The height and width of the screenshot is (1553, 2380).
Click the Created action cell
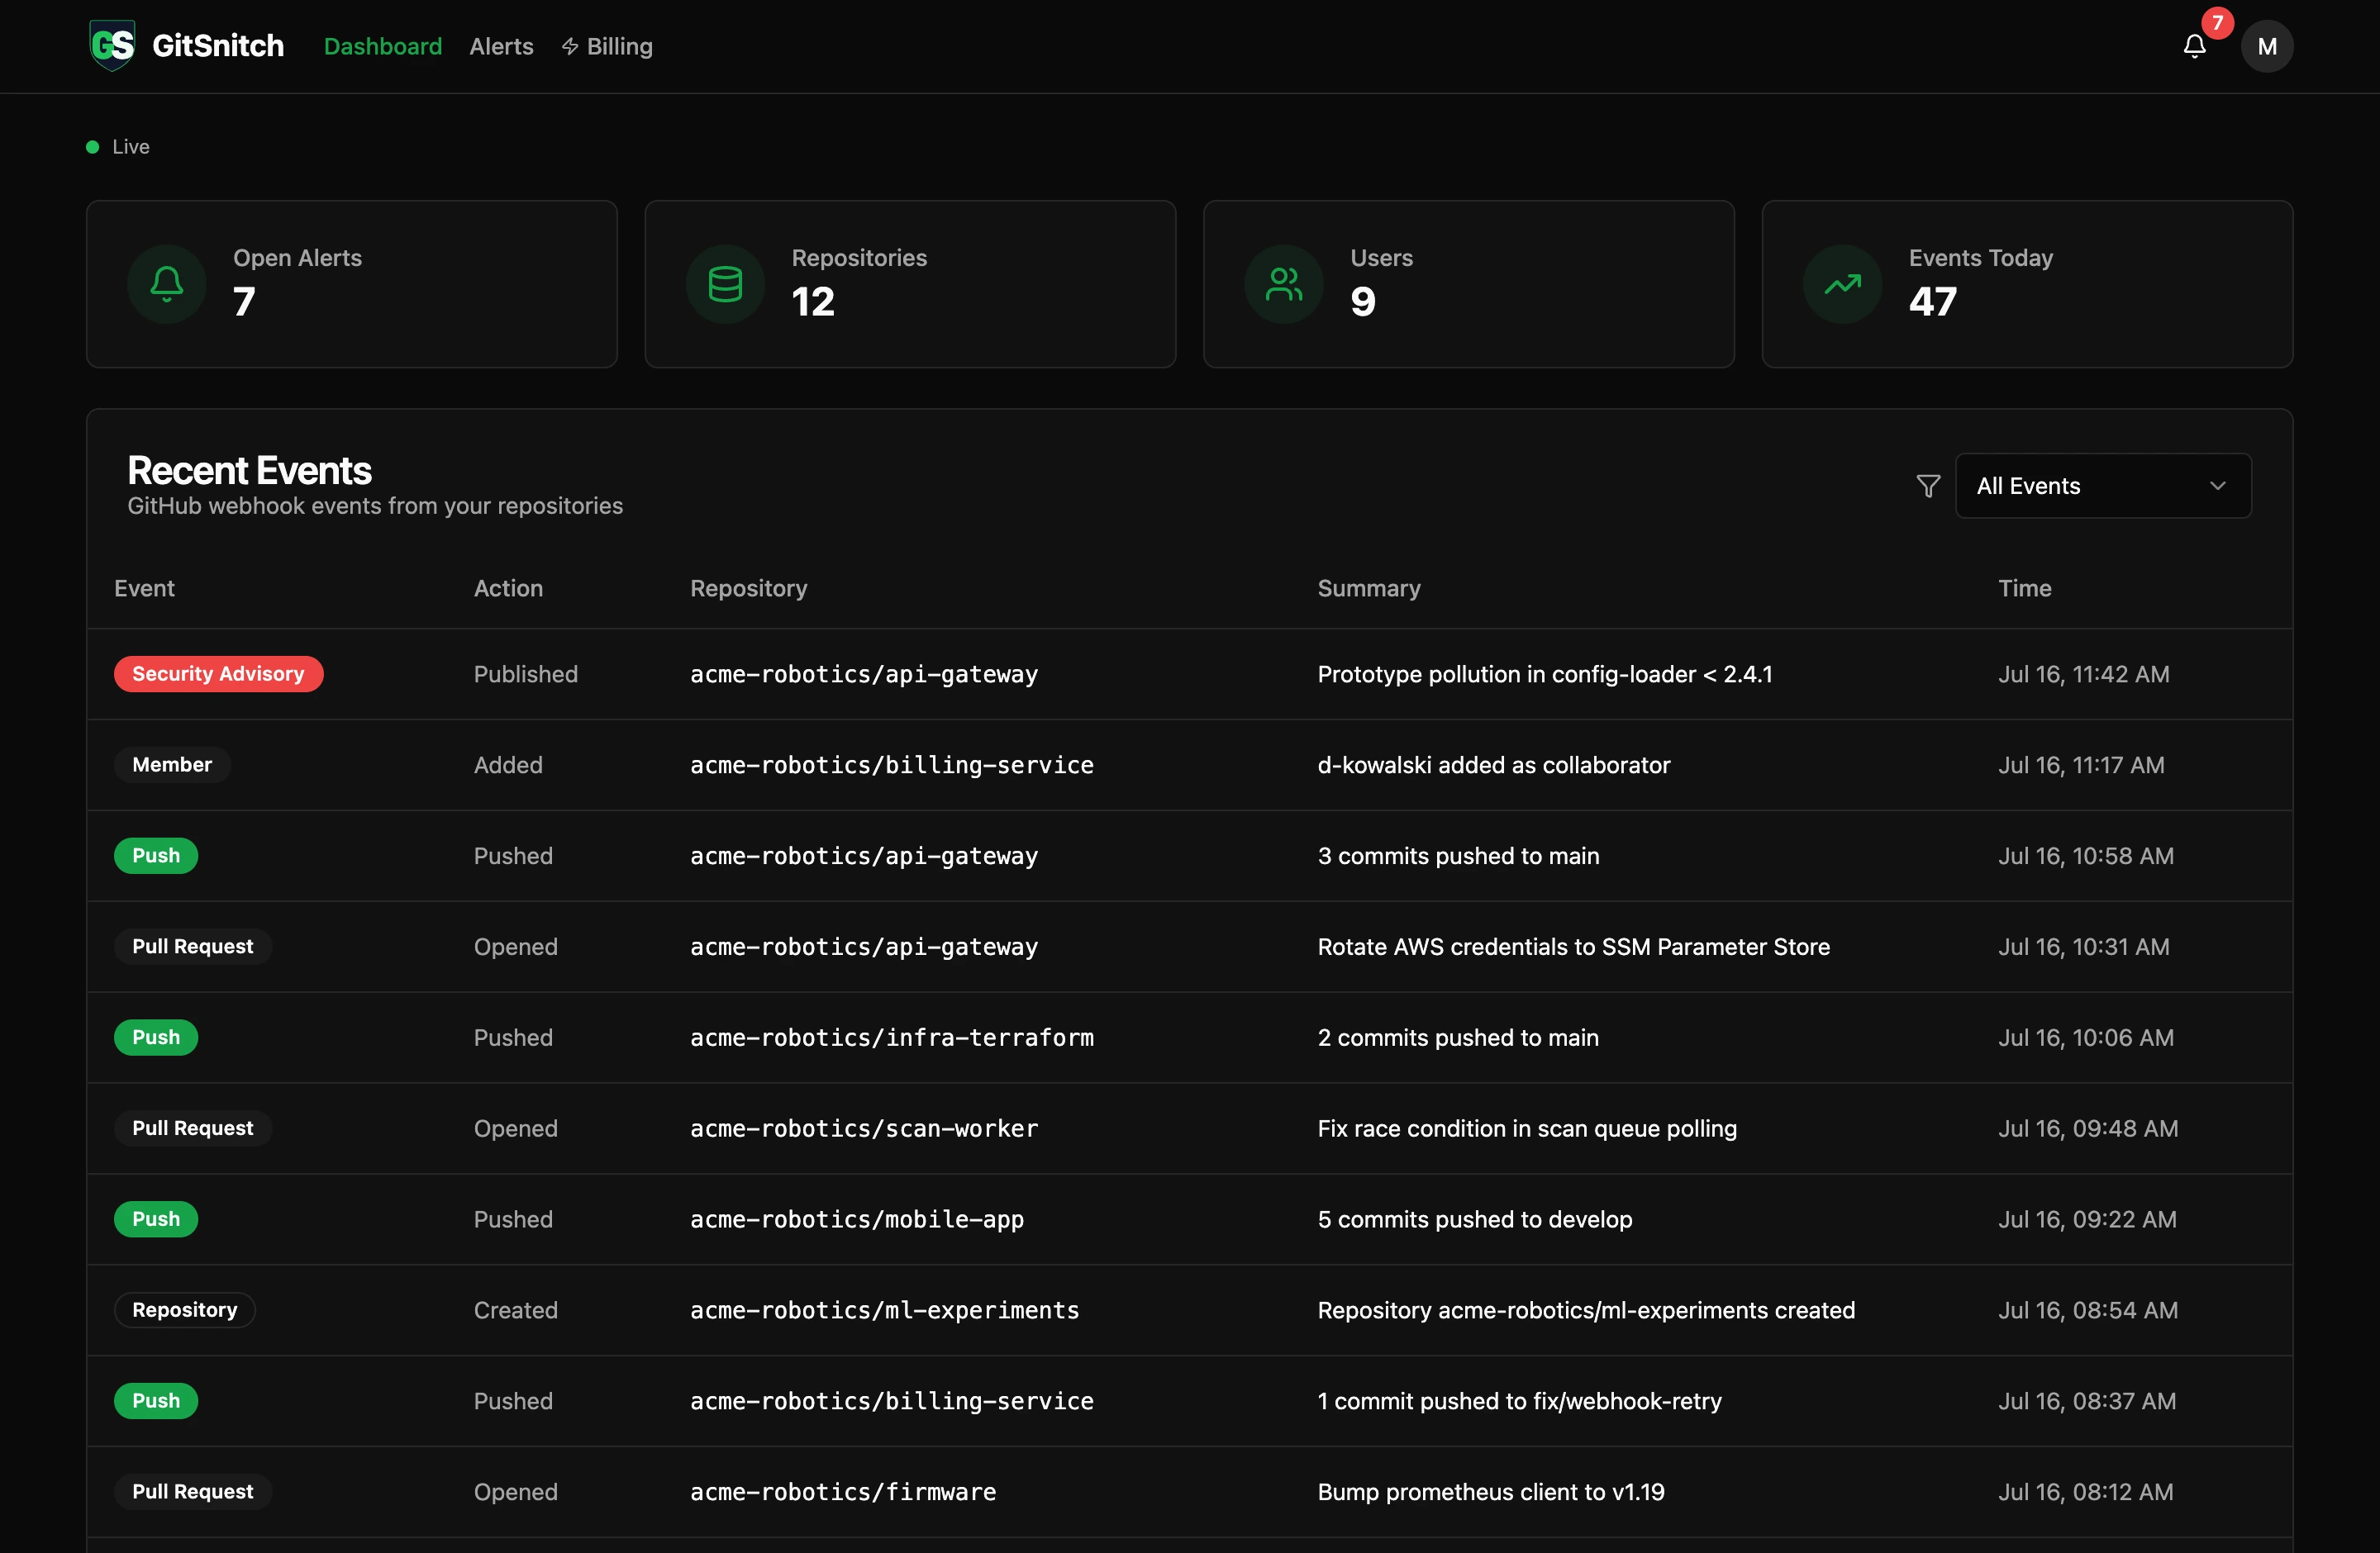pyautogui.click(x=515, y=1310)
